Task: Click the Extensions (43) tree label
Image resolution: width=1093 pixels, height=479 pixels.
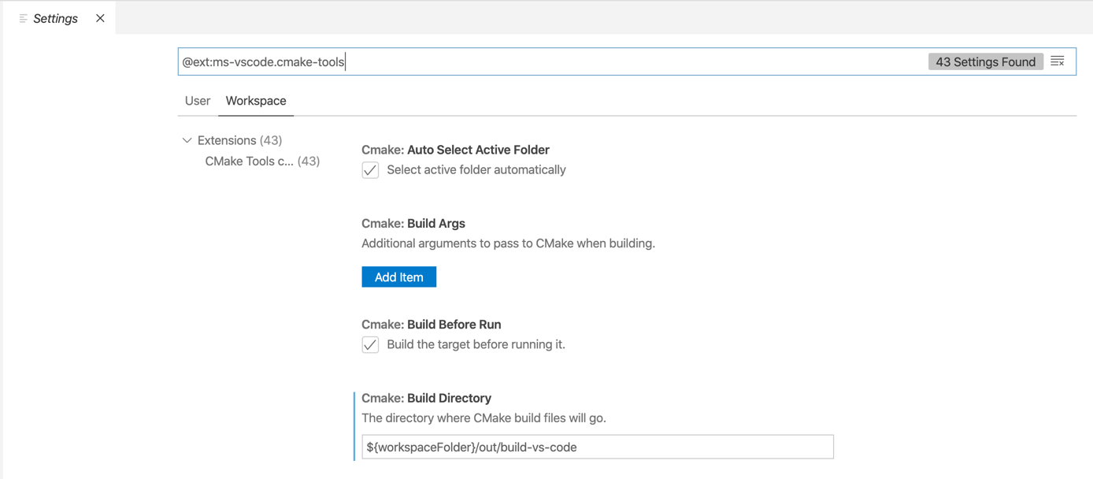Action: [x=239, y=139]
